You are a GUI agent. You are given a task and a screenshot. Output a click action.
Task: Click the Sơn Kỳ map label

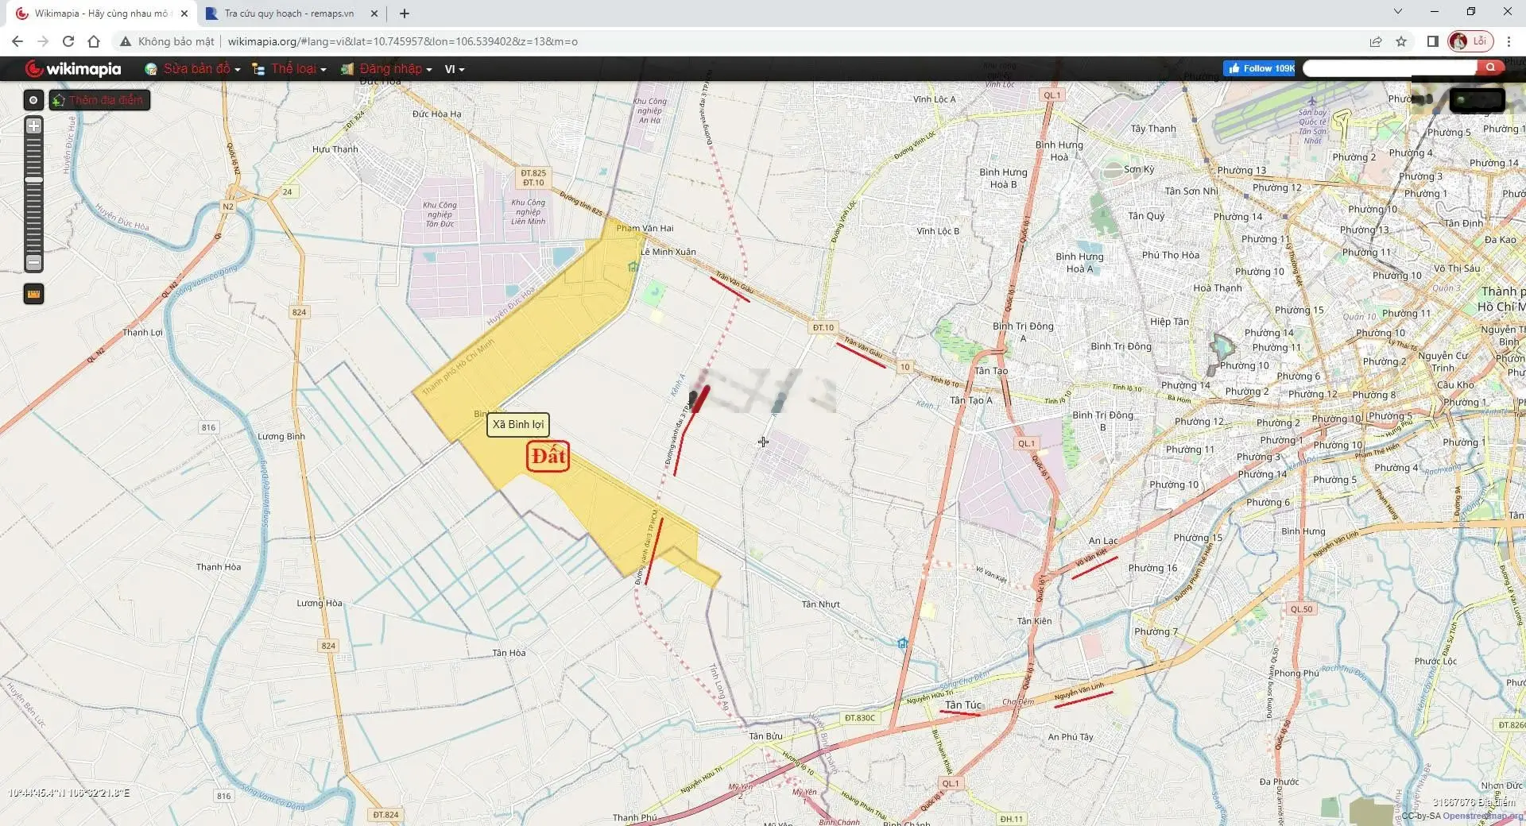point(1139,169)
